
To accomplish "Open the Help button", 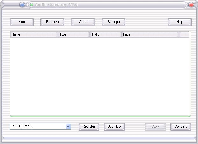I will click(180, 22).
